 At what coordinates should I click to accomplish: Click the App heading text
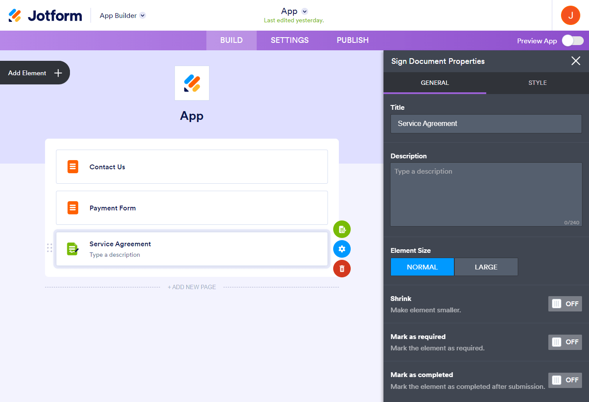(x=192, y=116)
